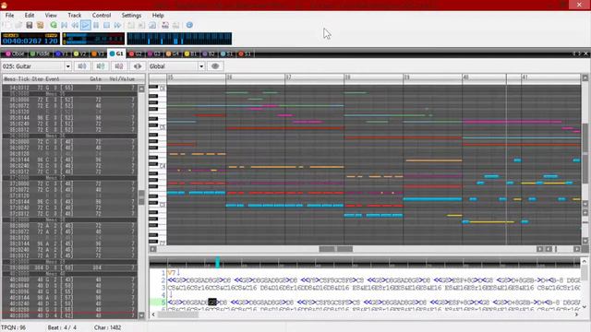Select the B1 track tab
The height and width of the screenshot is (332, 591).
190,53
